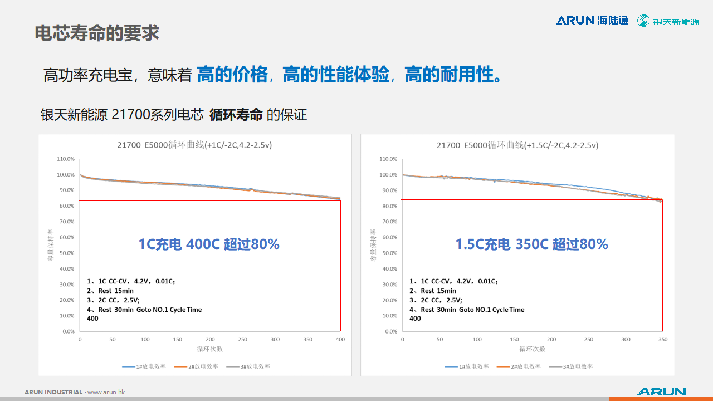
Task: Click the bold text 循环寿命
Action: pos(236,115)
